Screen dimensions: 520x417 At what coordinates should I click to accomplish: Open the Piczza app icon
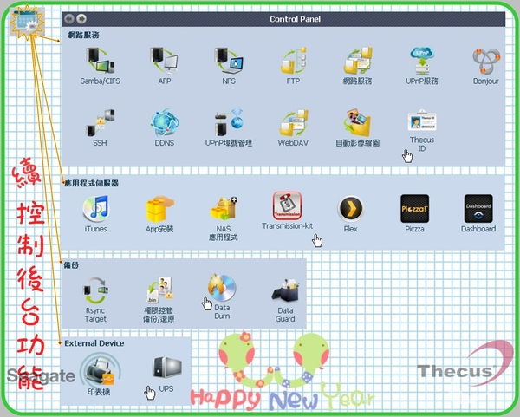[x=414, y=208]
